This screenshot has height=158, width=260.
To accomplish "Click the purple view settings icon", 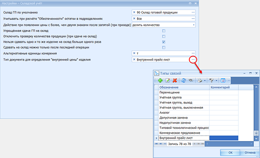I will pos(223,81).
